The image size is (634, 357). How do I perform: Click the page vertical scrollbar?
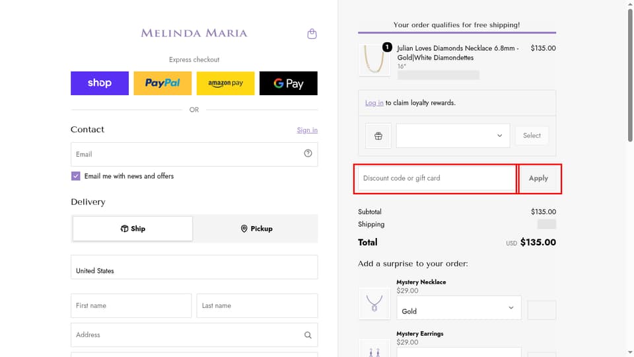(630, 75)
